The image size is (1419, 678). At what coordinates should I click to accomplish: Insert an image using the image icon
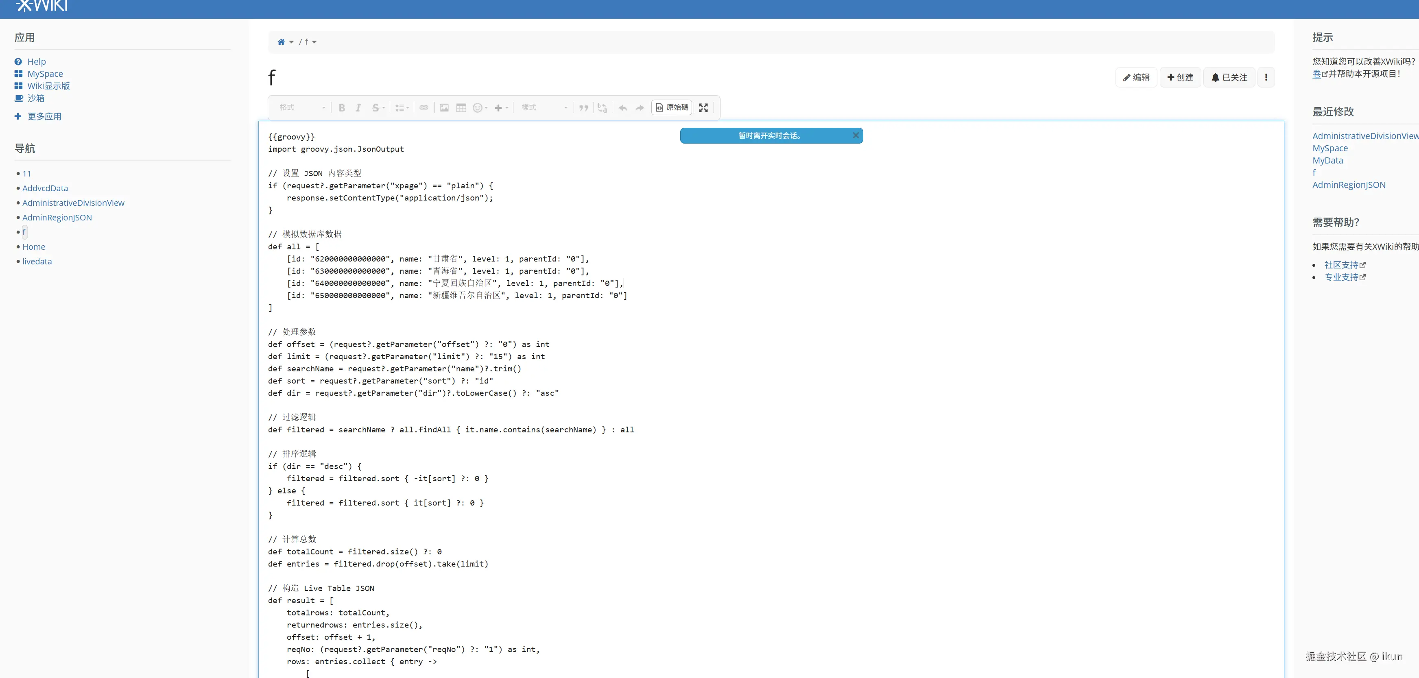click(444, 108)
